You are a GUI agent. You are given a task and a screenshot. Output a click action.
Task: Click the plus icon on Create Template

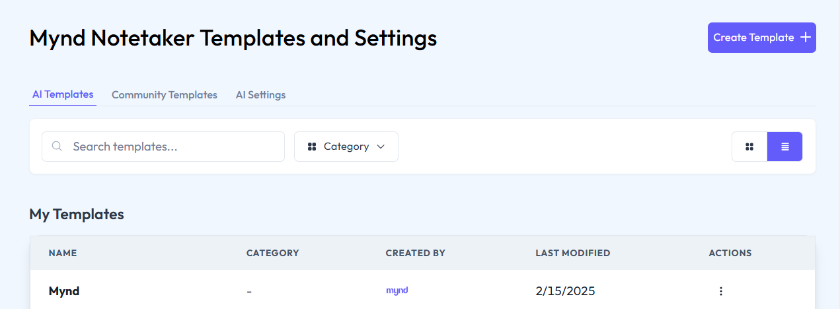point(805,38)
